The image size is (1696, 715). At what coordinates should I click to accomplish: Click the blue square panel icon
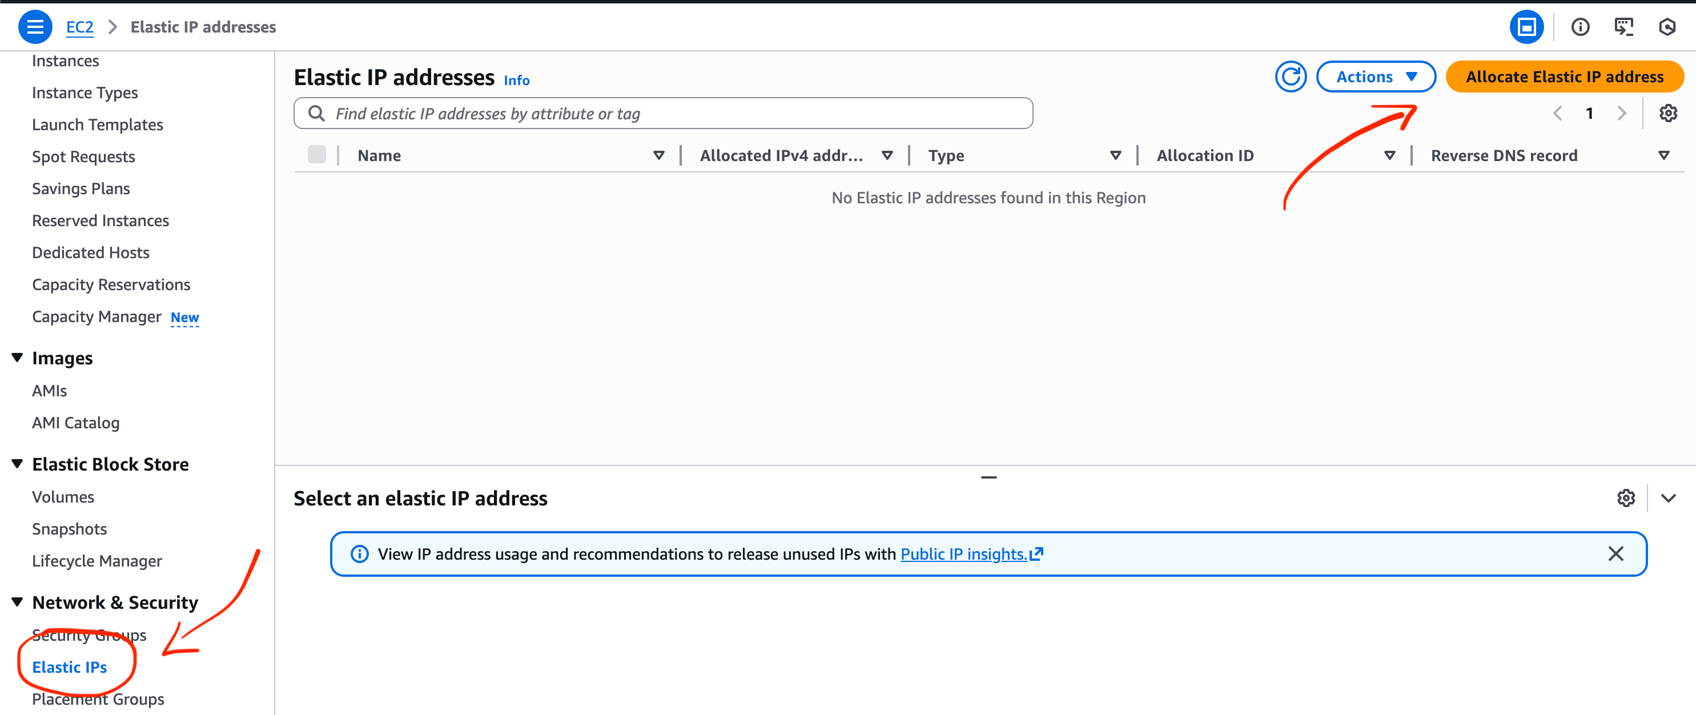pos(1526,27)
